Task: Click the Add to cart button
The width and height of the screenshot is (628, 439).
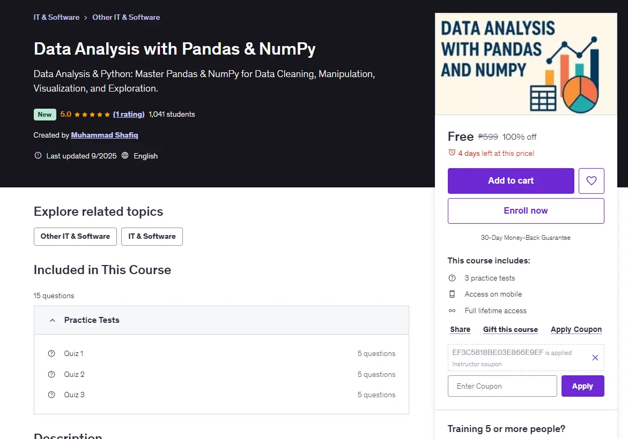Action: (511, 181)
